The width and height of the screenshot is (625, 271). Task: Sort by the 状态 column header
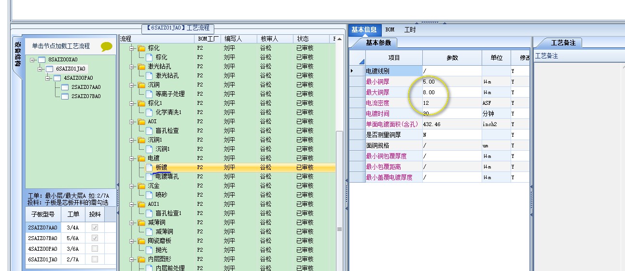click(x=312, y=39)
